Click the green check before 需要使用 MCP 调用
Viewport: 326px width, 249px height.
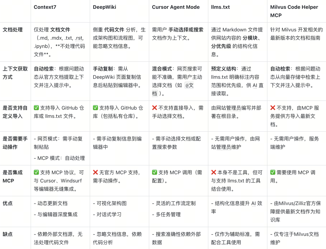tap(273, 172)
